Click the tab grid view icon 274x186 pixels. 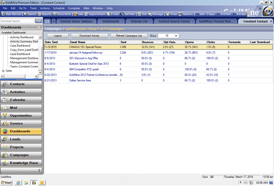coord(47,21)
